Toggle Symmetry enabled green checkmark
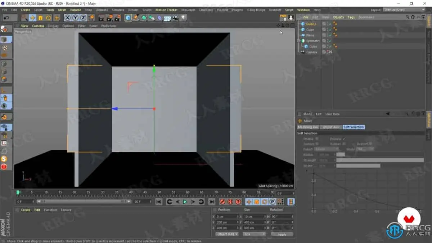The height and width of the screenshot is (243, 432). (330, 41)
